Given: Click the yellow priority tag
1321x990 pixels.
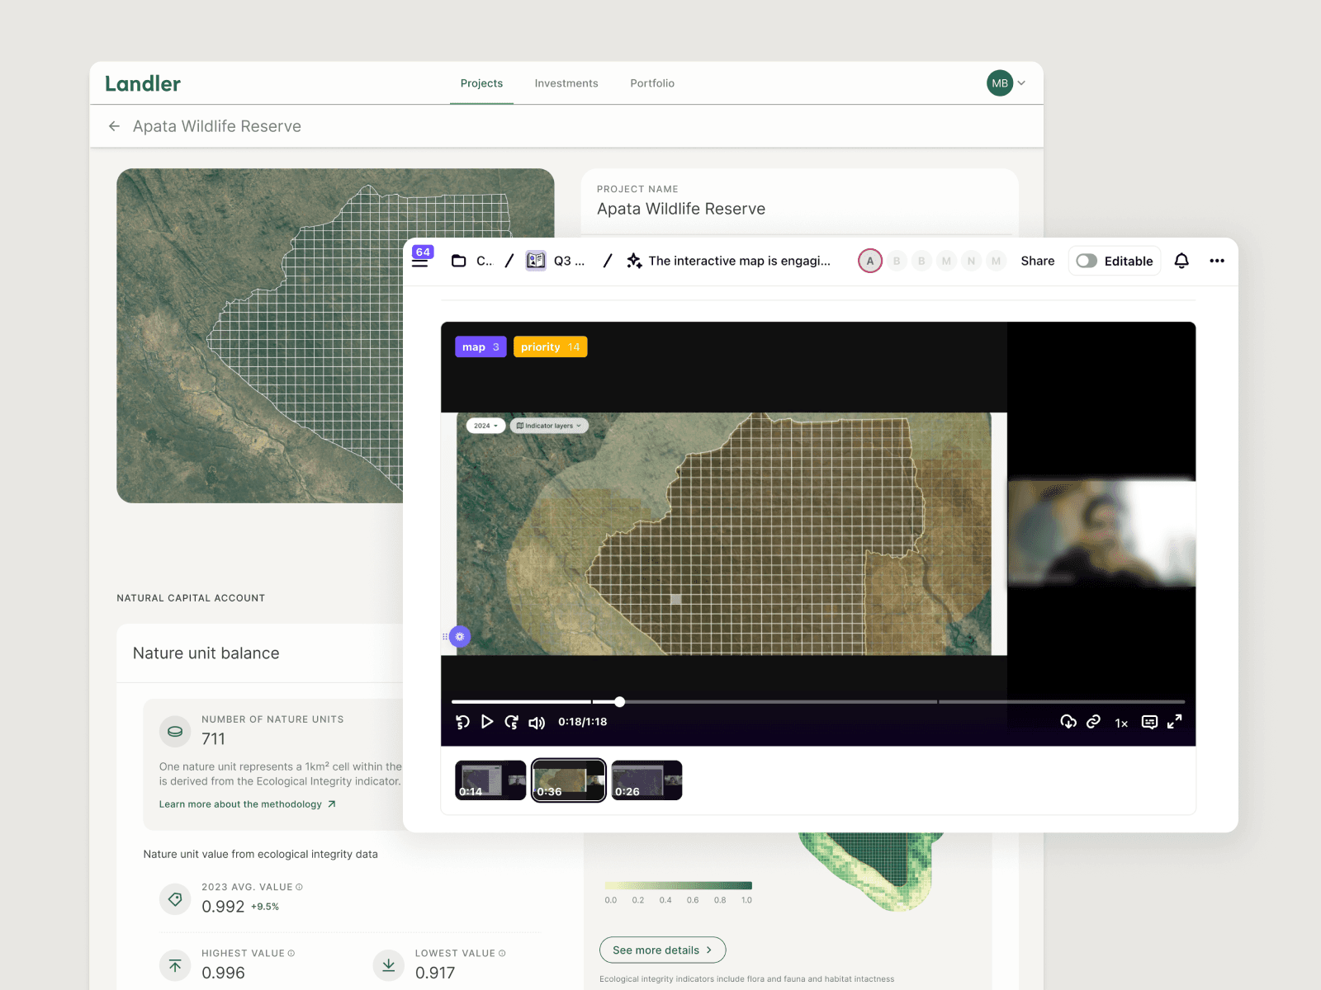Looking at the screenshot, I should (x=551, y=347).
